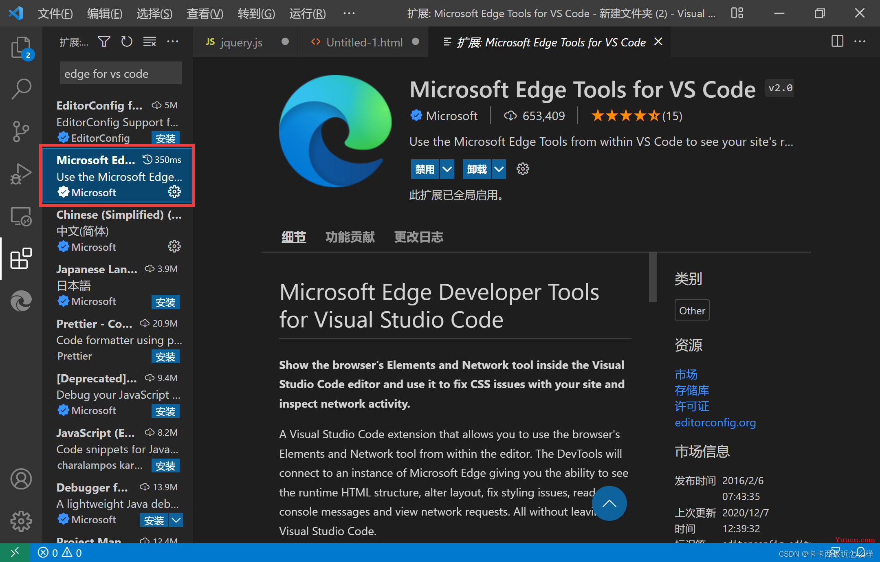Click the VS Code logo icon
880x562 pixels.
16,13
